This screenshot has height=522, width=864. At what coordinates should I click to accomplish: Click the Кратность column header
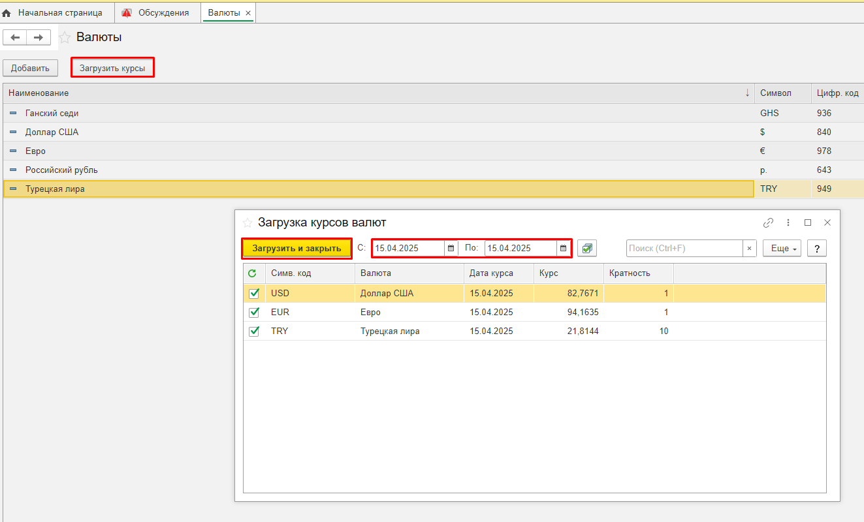click(x=639, y=273)
